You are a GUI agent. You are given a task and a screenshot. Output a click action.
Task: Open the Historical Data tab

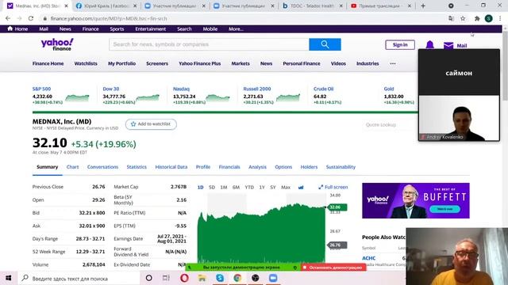pos(171,167)
